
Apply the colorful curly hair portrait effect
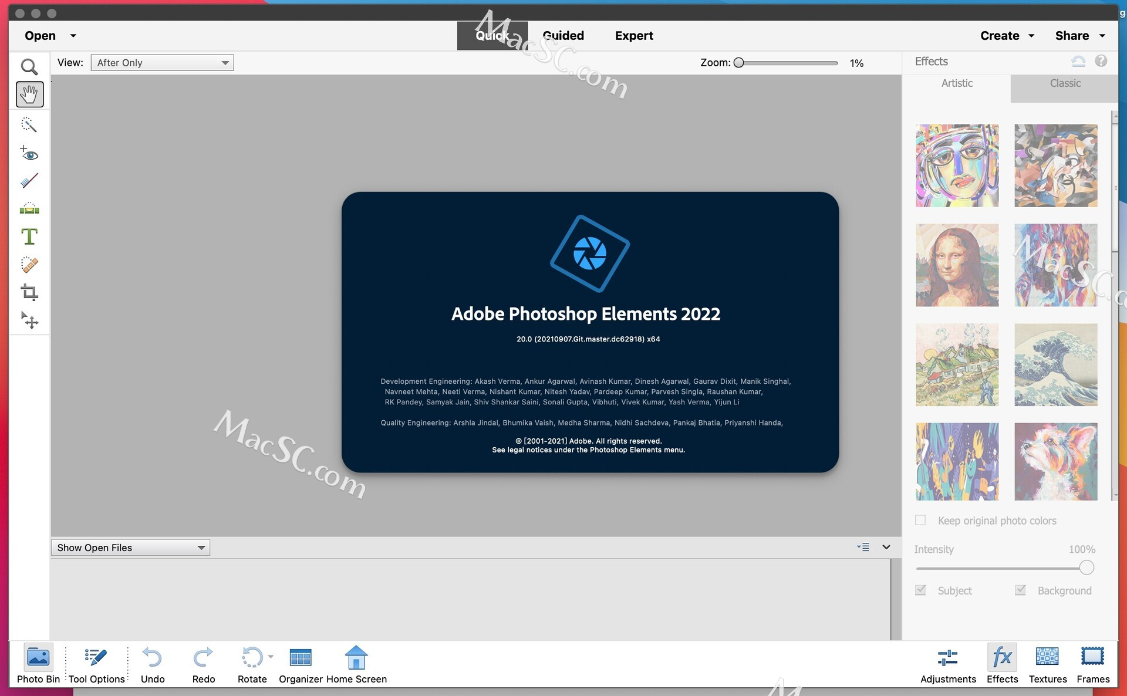click(1055, 265)
